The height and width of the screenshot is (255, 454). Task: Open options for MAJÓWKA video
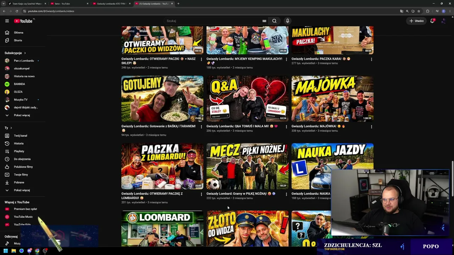371,126
